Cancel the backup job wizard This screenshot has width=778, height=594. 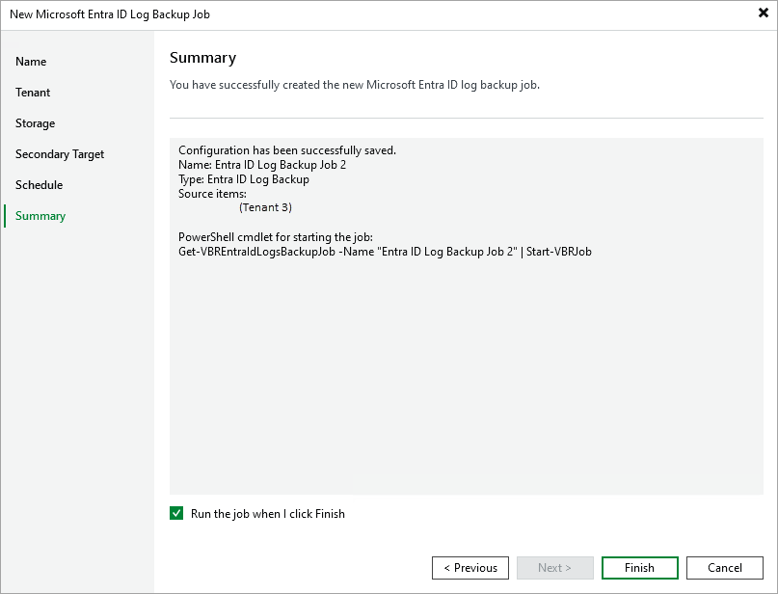tap(724, 567)
